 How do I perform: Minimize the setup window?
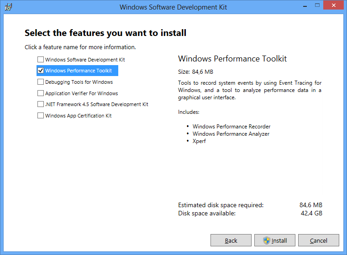[305, 6]
